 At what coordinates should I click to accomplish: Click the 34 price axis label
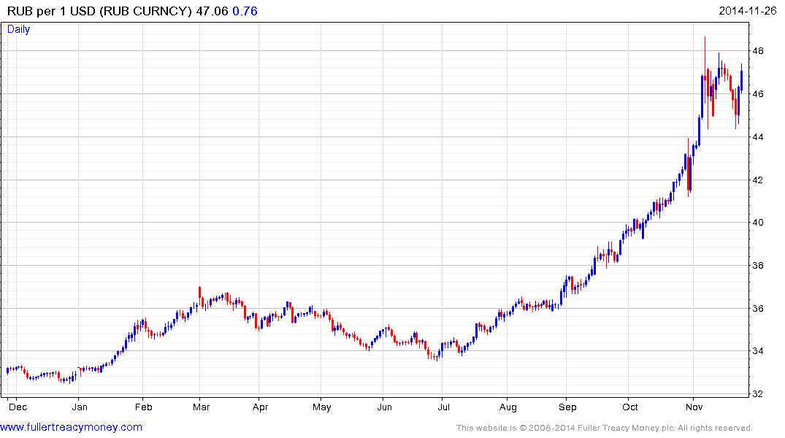point(757,351)
